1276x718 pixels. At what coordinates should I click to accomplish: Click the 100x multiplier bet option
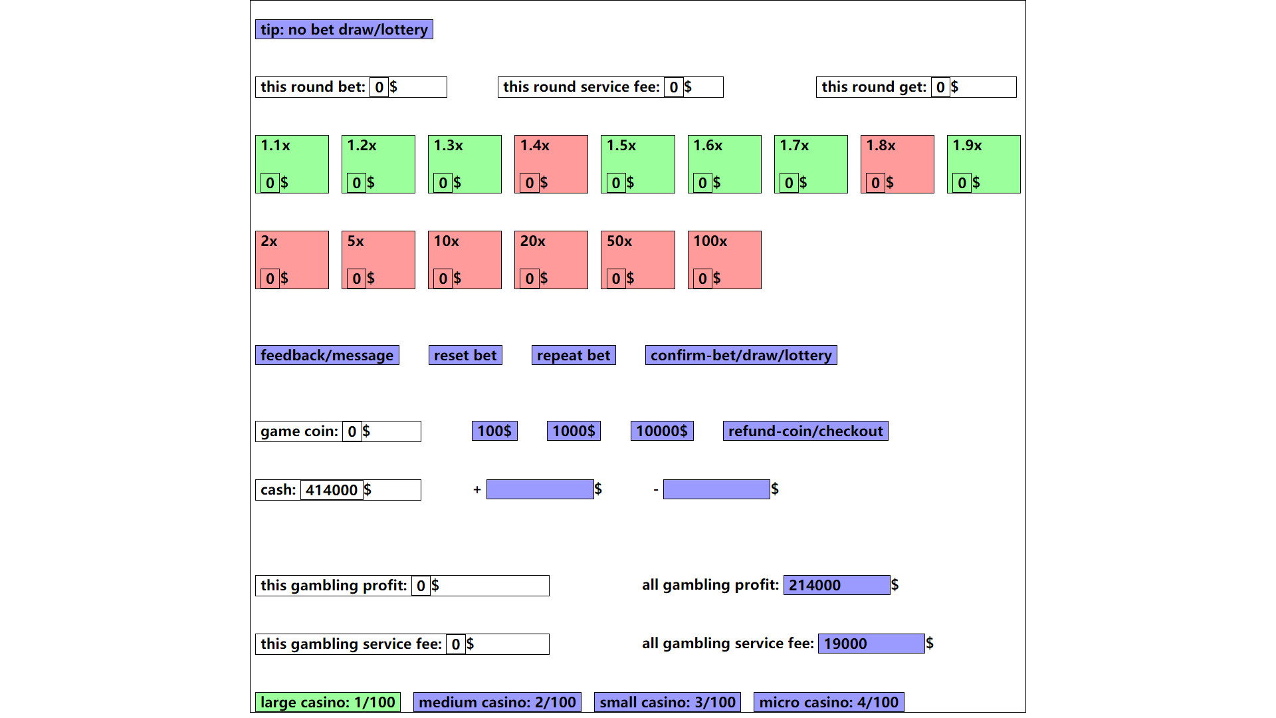point(724,259)
